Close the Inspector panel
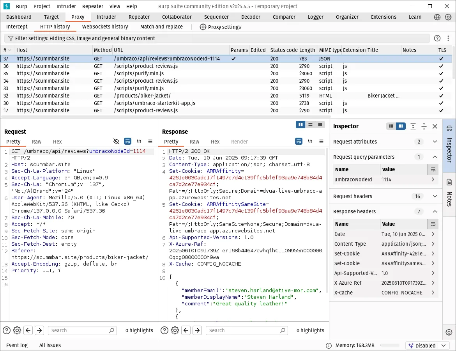Image resolution: width=456 pixels, height=351 pixels. 435,126
